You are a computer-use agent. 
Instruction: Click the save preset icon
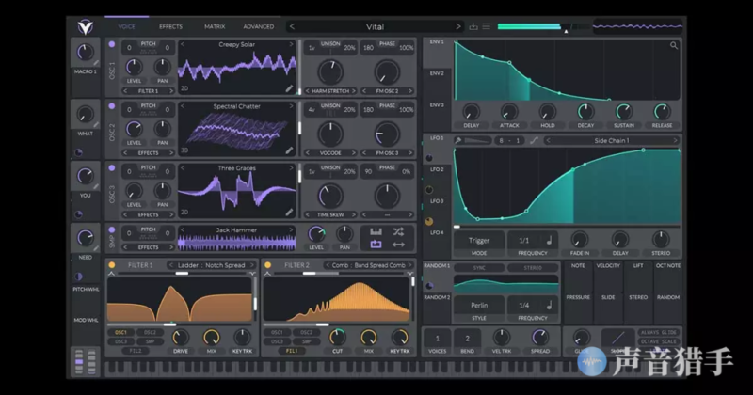pos(473,26)
